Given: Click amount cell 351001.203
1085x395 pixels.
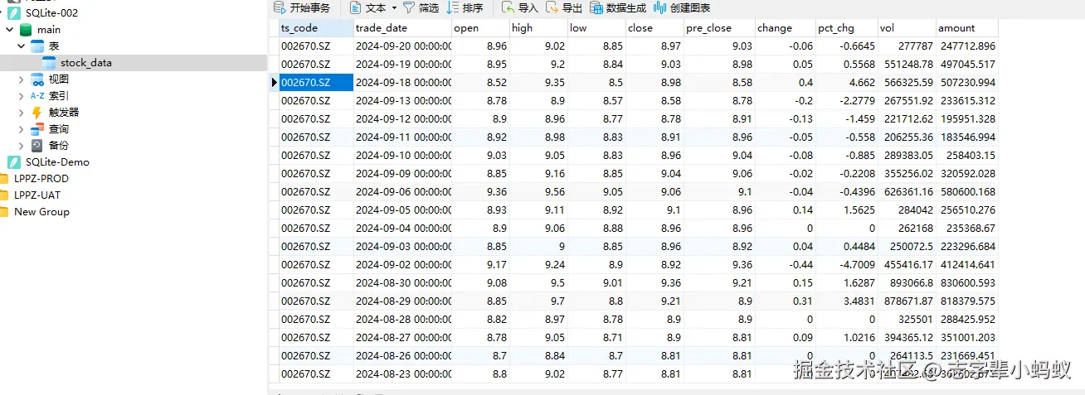Looking at the screenshot, I should pos(966,338).
